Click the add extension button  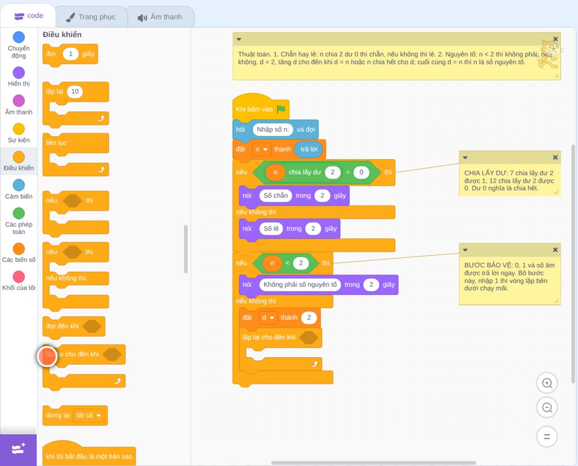coord(18,449)
